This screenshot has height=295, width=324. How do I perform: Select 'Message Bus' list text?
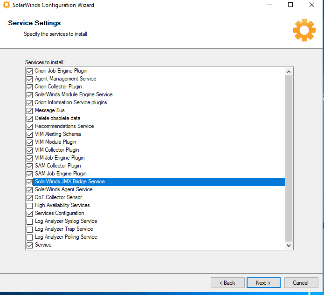coord(50,110)
